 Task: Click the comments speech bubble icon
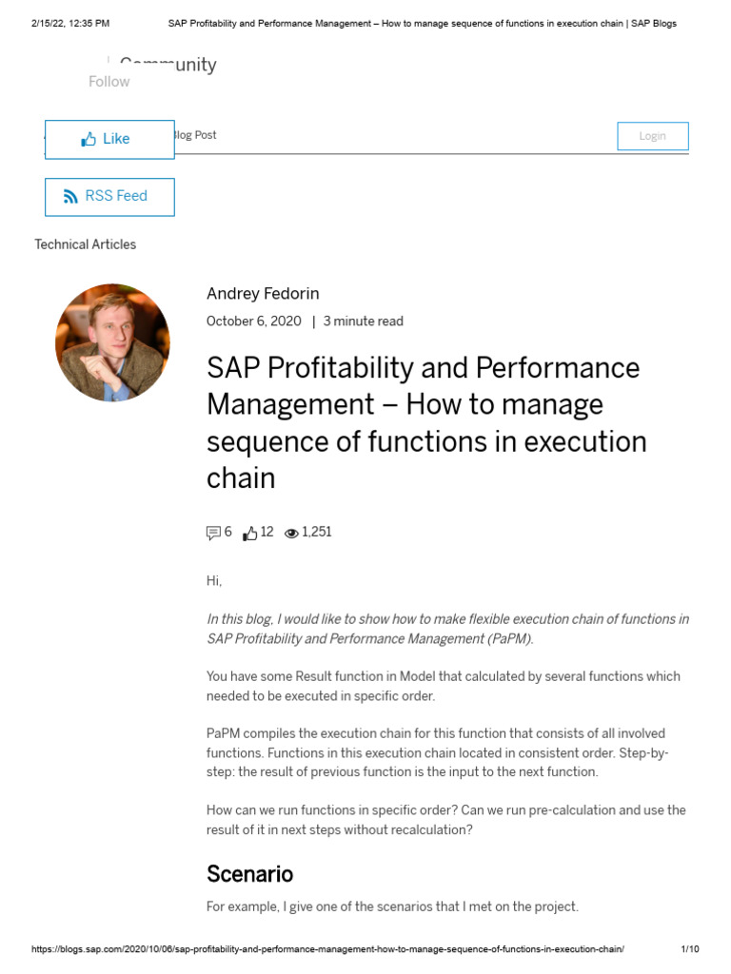coord(213,533)
